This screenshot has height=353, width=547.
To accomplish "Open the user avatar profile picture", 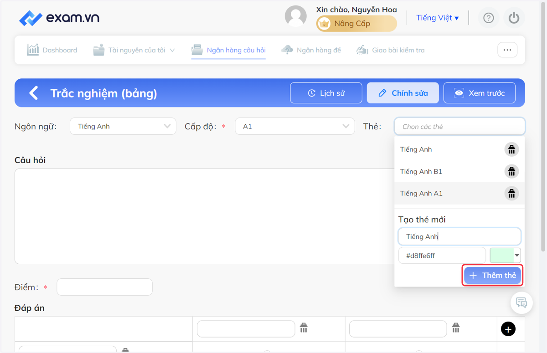I will tap(295, 16).
